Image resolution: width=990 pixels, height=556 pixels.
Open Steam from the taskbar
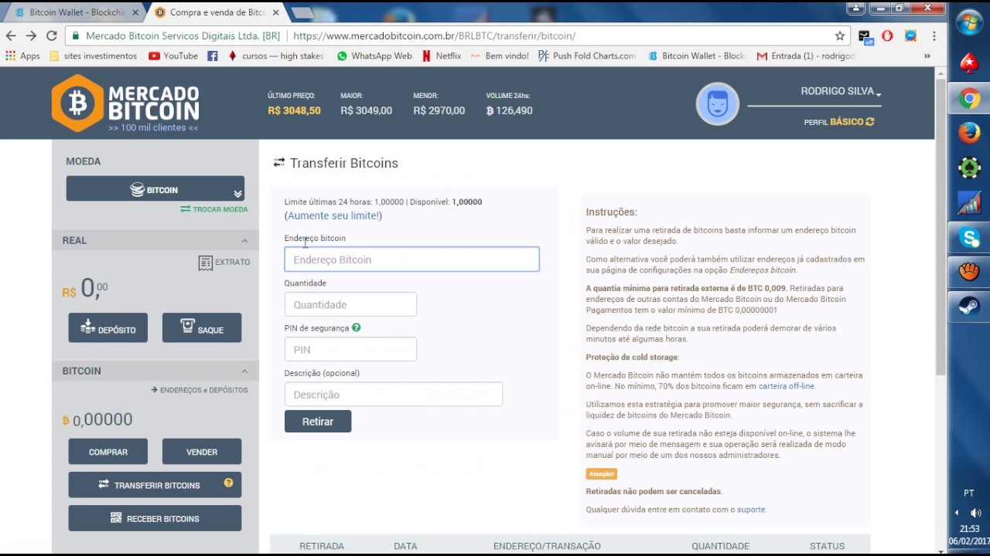(969, 307)
